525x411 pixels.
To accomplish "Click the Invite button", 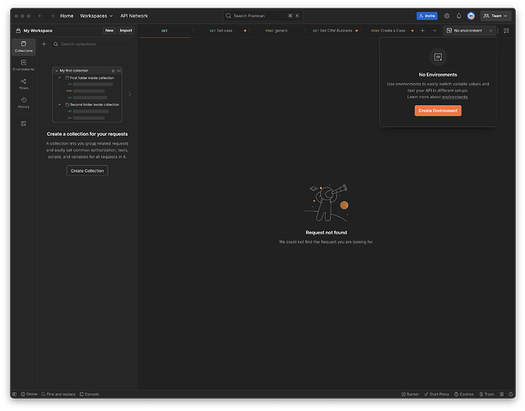I will (x=427, y=16).
